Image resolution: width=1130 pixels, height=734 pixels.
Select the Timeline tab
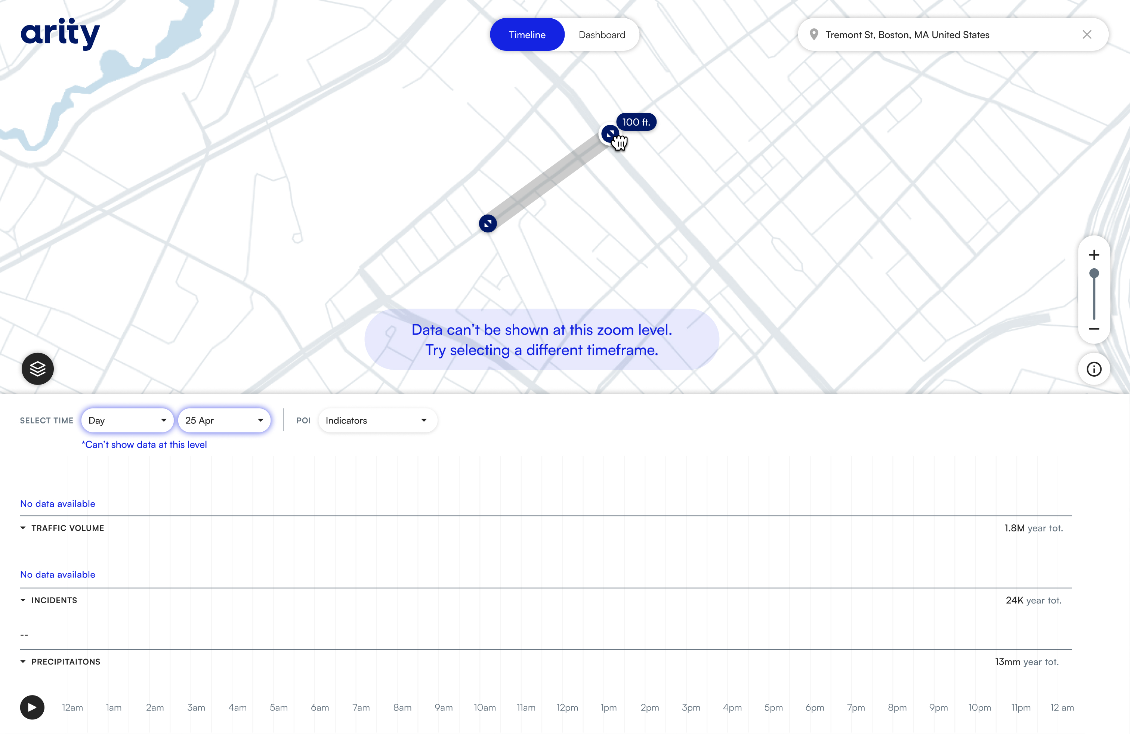[x=527, y=34]
